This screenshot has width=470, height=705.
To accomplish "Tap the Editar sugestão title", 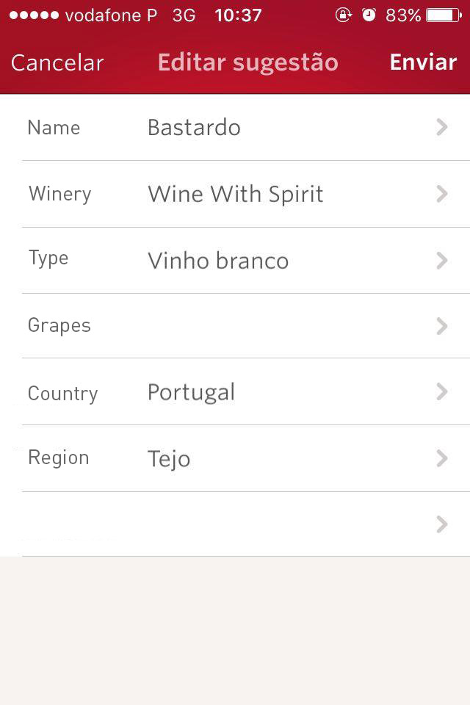I will coord(247,62).
